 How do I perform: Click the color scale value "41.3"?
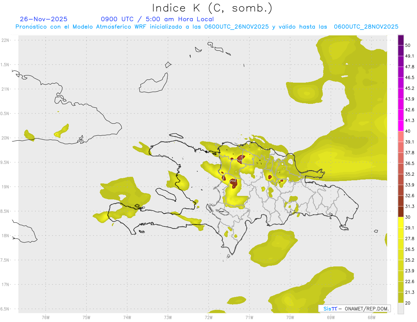(410, 121)
